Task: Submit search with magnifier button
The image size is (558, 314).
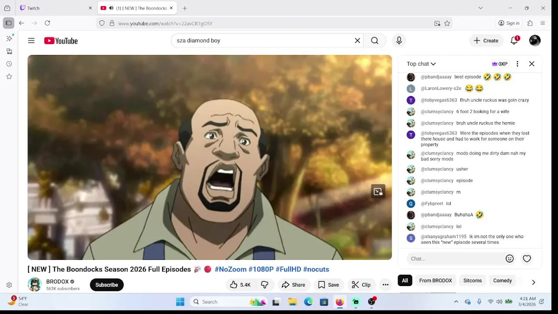Action: [x=375, y=41]
